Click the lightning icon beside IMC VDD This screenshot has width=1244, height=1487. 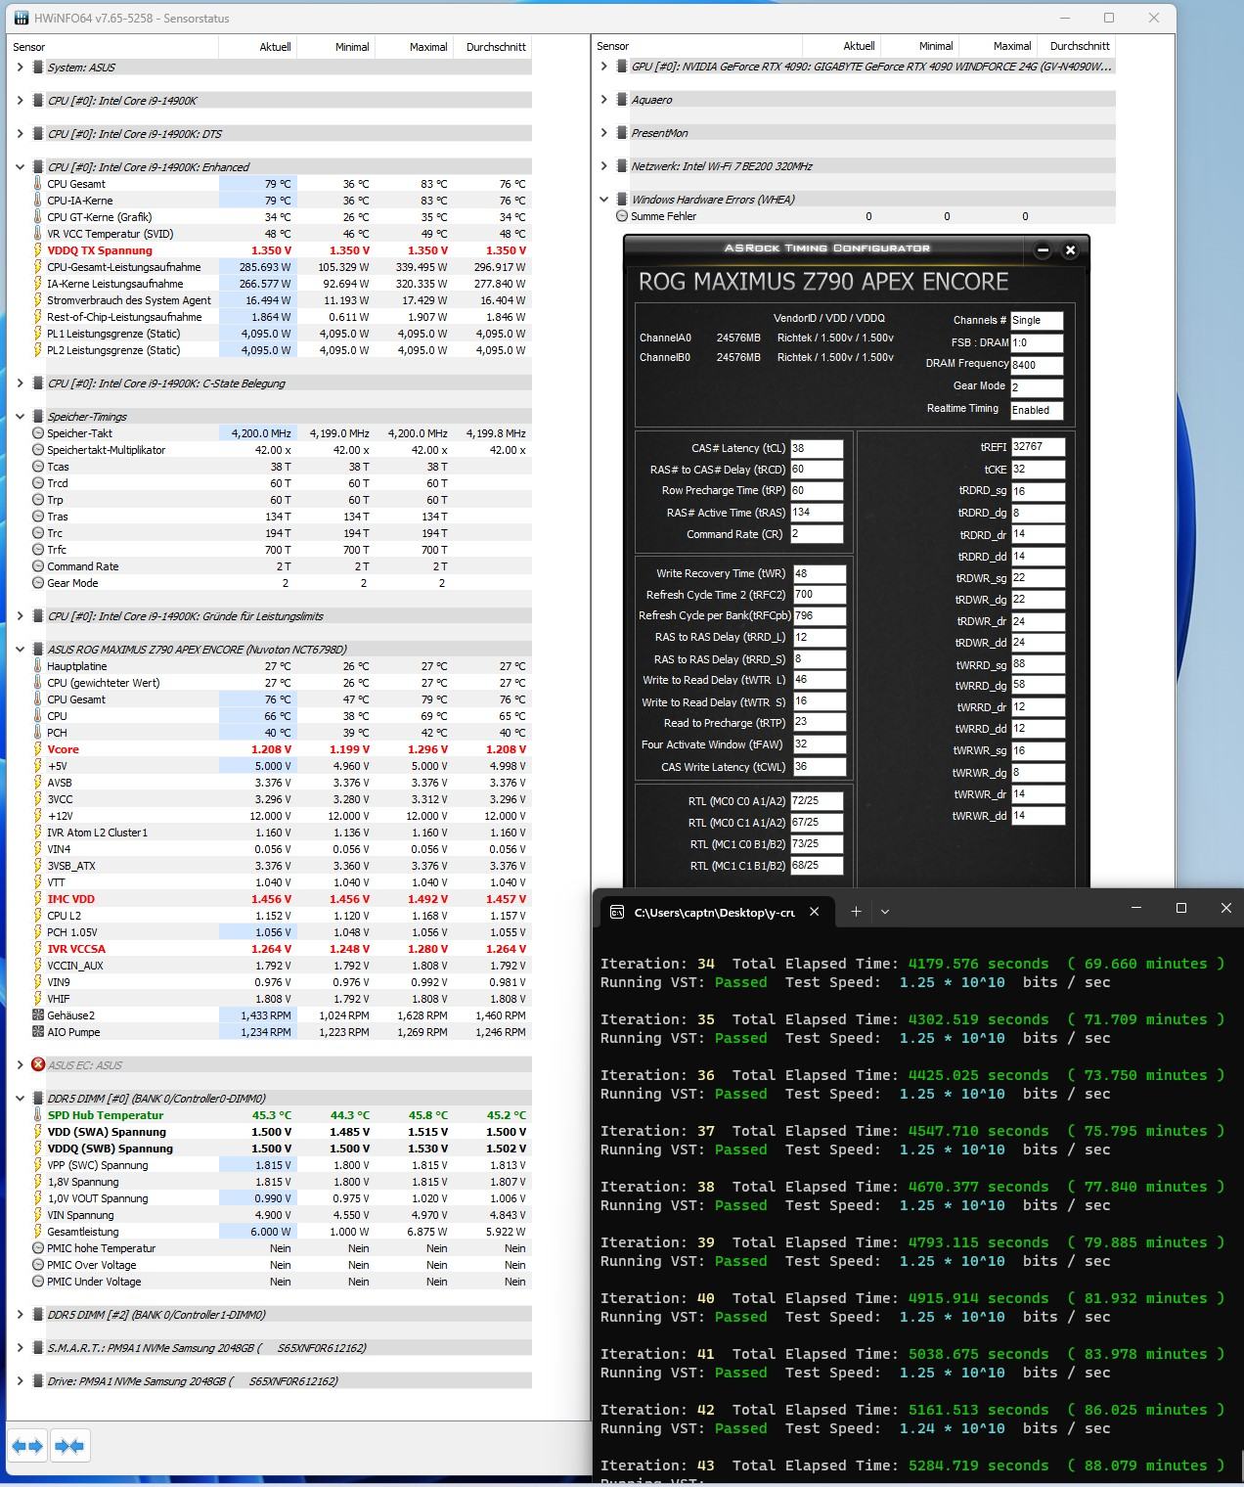(38, 899)
